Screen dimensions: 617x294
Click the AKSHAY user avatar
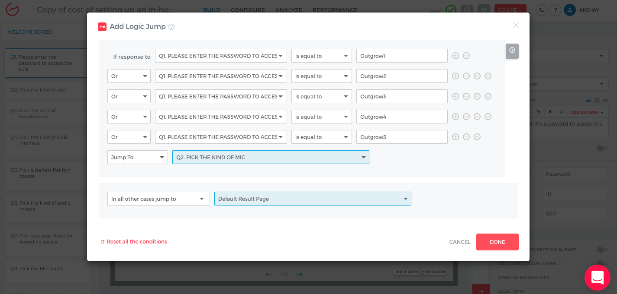(570, 10)
